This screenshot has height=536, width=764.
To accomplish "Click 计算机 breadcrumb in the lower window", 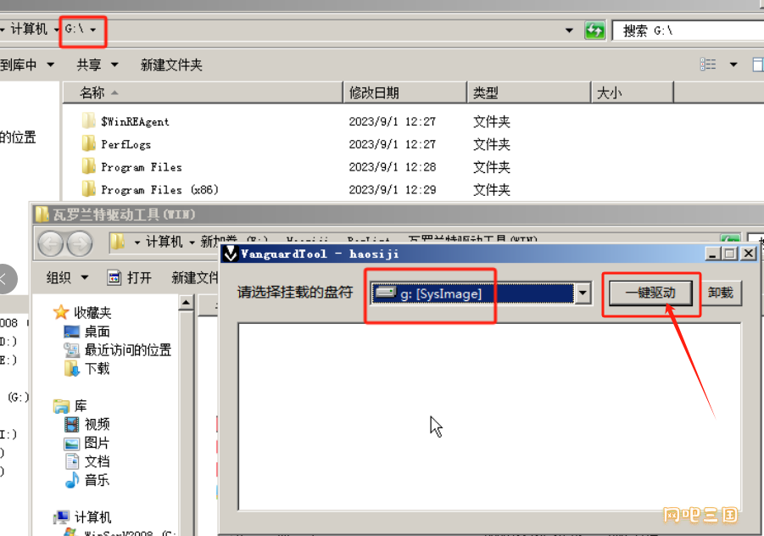I will (x=165, y=242).
